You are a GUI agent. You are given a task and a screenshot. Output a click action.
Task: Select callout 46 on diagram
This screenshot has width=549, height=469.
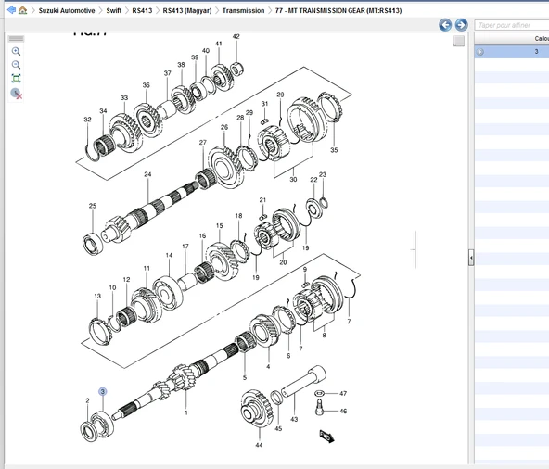click(x=343, y=411)
